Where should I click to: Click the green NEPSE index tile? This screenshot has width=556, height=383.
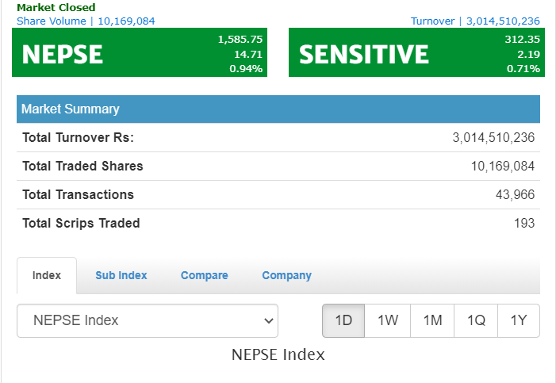[x=139, y=52]
